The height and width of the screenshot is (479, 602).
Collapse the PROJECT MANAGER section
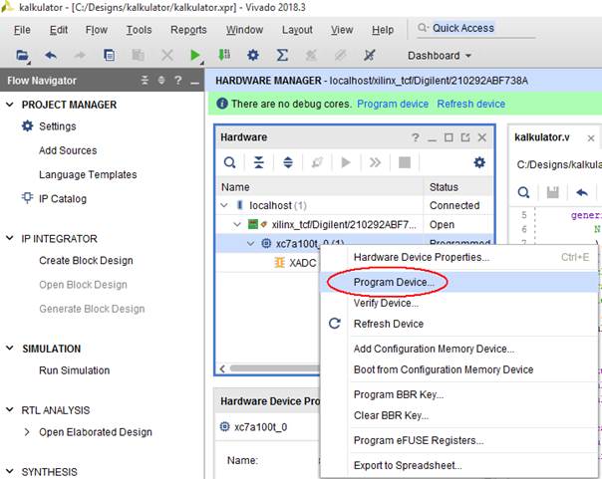tap(10, 105)
